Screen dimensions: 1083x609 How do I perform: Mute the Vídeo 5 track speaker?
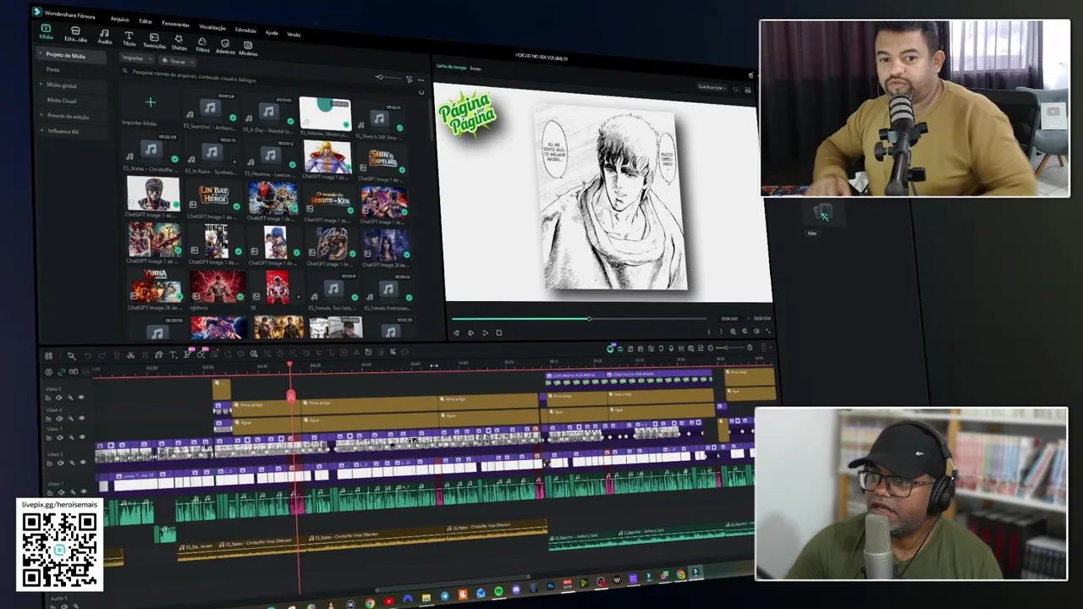pyautogui.click(x=58, y=398)
